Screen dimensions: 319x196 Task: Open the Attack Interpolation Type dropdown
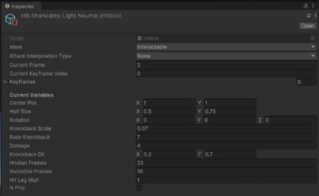226,56
